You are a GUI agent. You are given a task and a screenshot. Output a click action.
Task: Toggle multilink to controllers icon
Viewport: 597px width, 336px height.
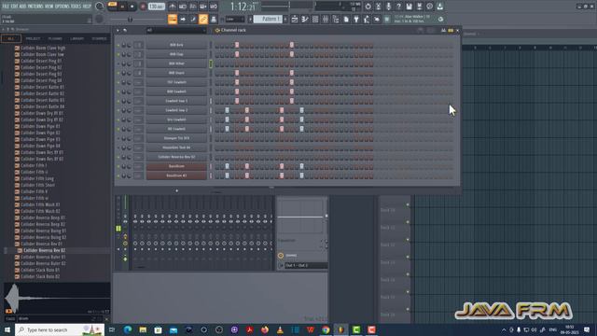coord(203,19)
